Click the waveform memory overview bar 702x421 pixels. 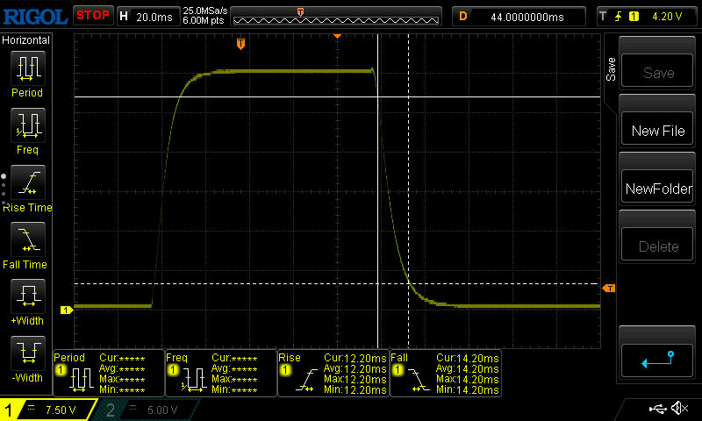(336, 17)
